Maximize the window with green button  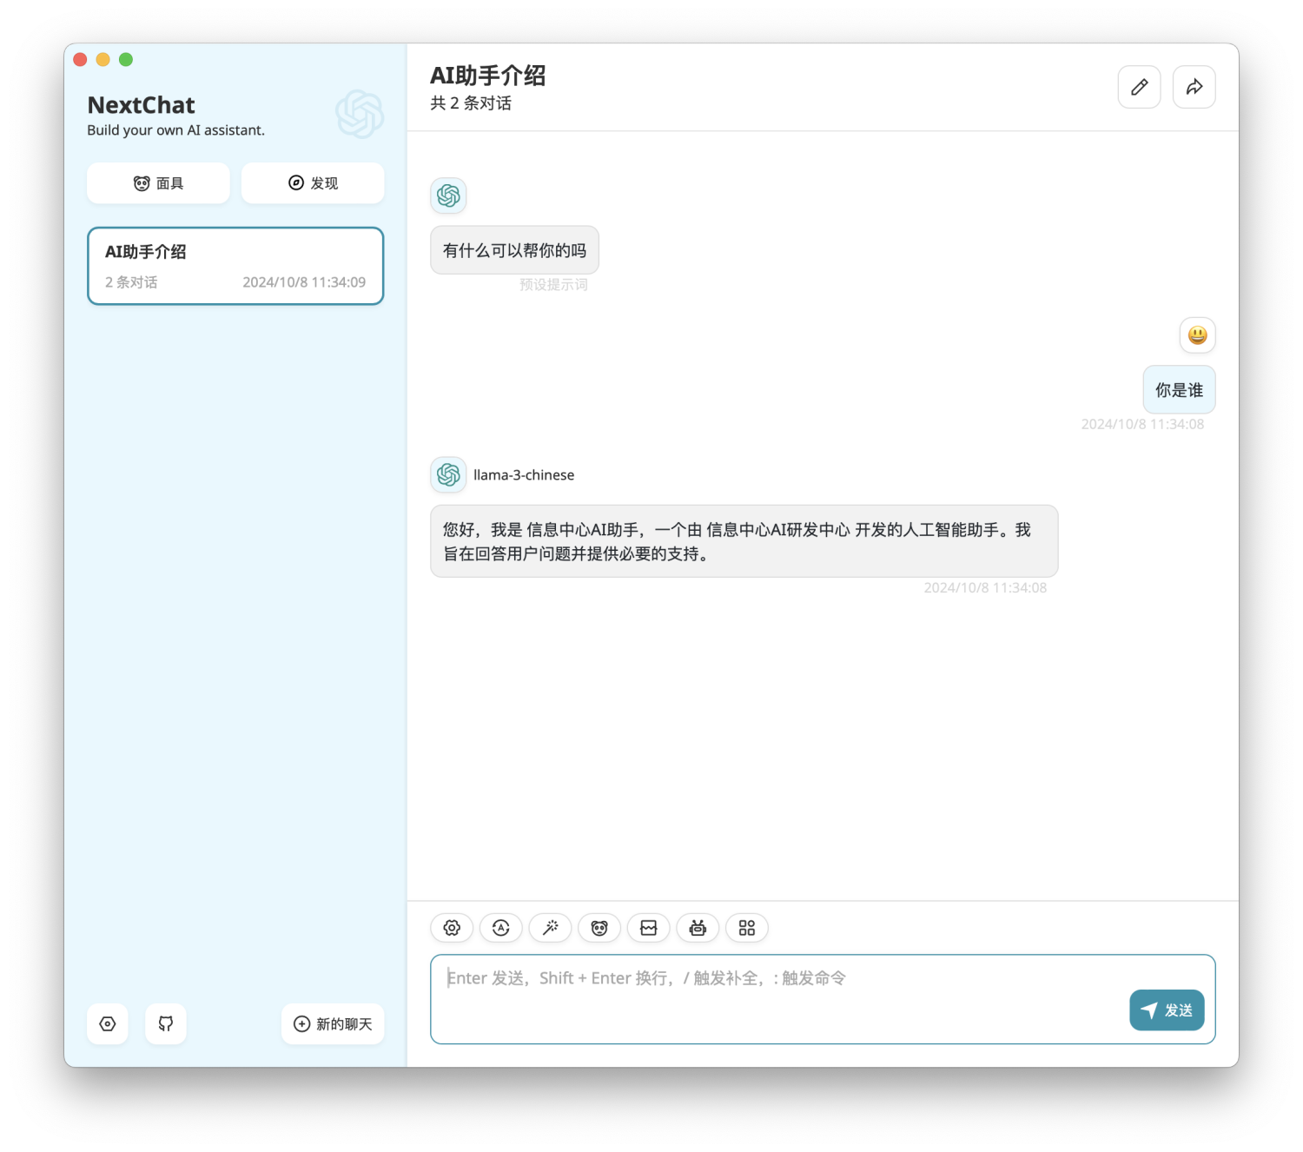point(126,59)
